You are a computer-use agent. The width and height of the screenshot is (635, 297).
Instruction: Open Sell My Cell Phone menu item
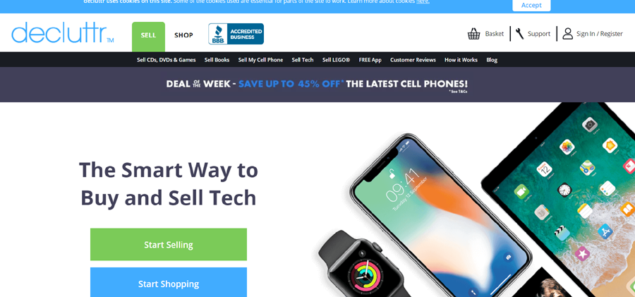[260, 60]
